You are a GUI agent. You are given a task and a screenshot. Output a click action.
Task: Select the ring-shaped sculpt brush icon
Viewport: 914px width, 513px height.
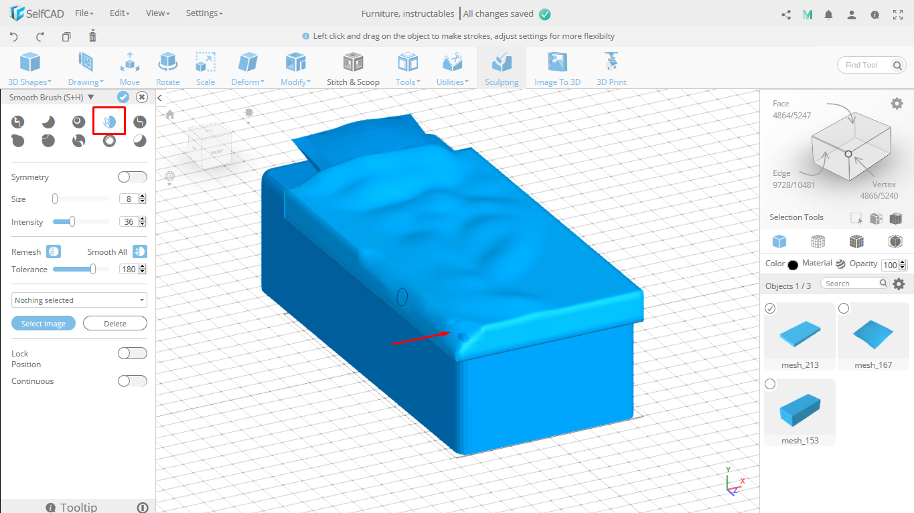[109, 140]
